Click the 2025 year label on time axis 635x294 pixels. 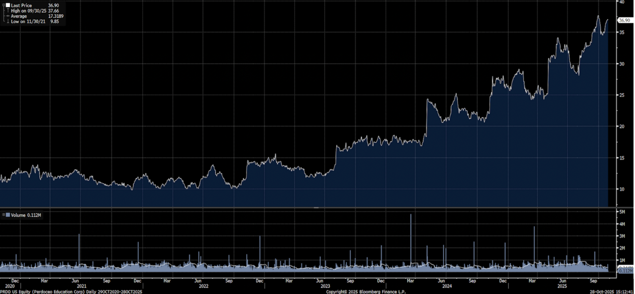point(563,286)
